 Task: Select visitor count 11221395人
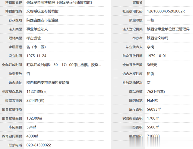click(x=36, y=92)
